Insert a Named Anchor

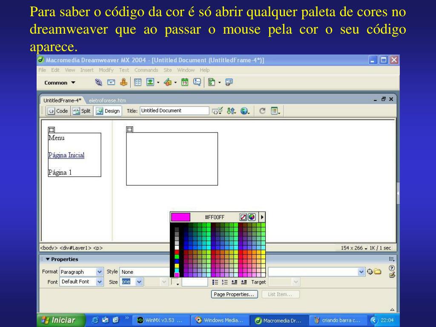[124, 82]
